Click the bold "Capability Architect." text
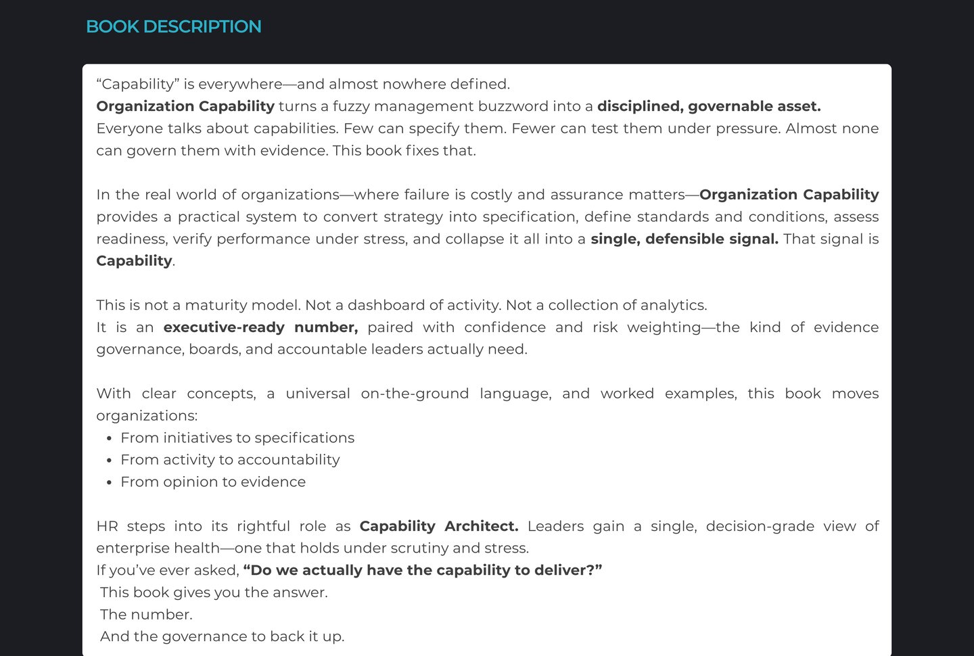 pyautogui.click(x=438, y=526)
